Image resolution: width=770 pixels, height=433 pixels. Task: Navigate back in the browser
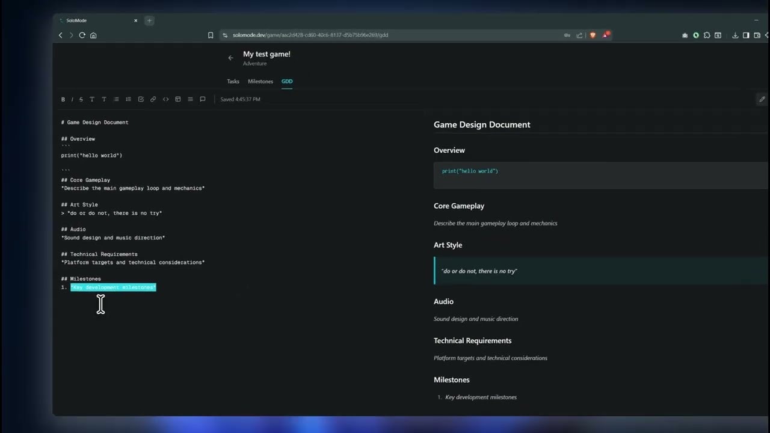pos(61,35)
